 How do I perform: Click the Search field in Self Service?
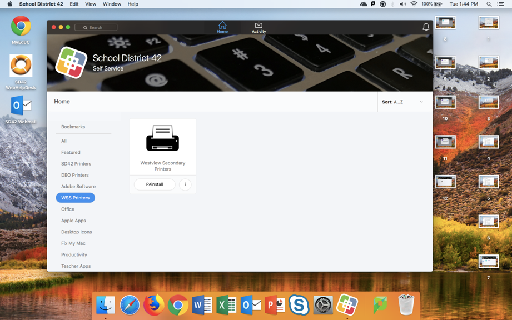96,27
